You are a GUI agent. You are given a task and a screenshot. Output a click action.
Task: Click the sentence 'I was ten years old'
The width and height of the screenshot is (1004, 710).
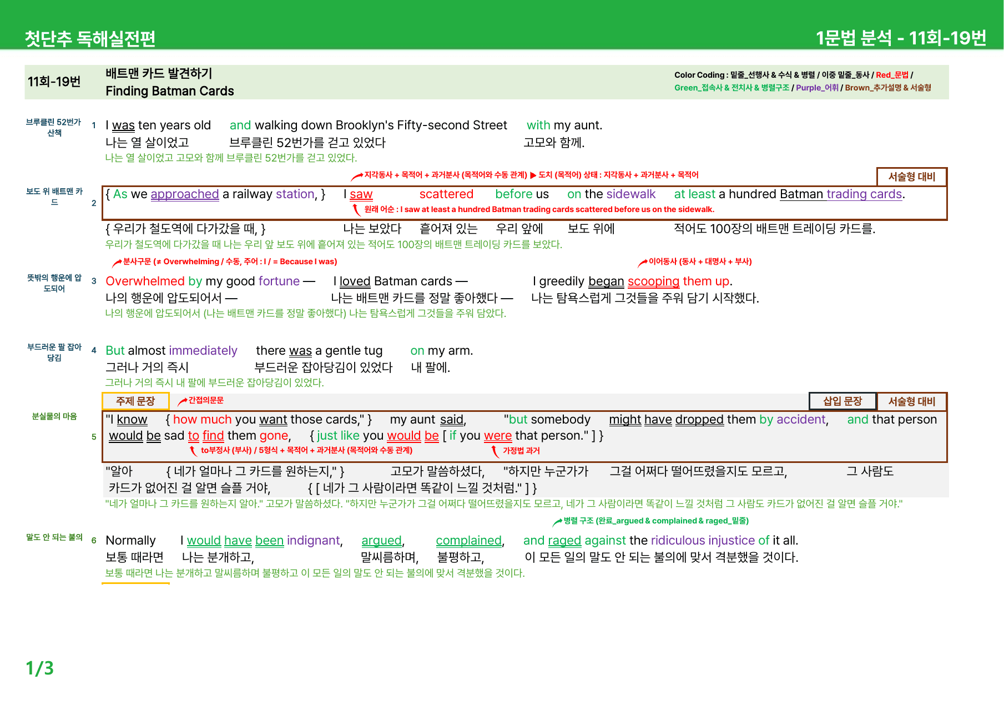[158, 125]
